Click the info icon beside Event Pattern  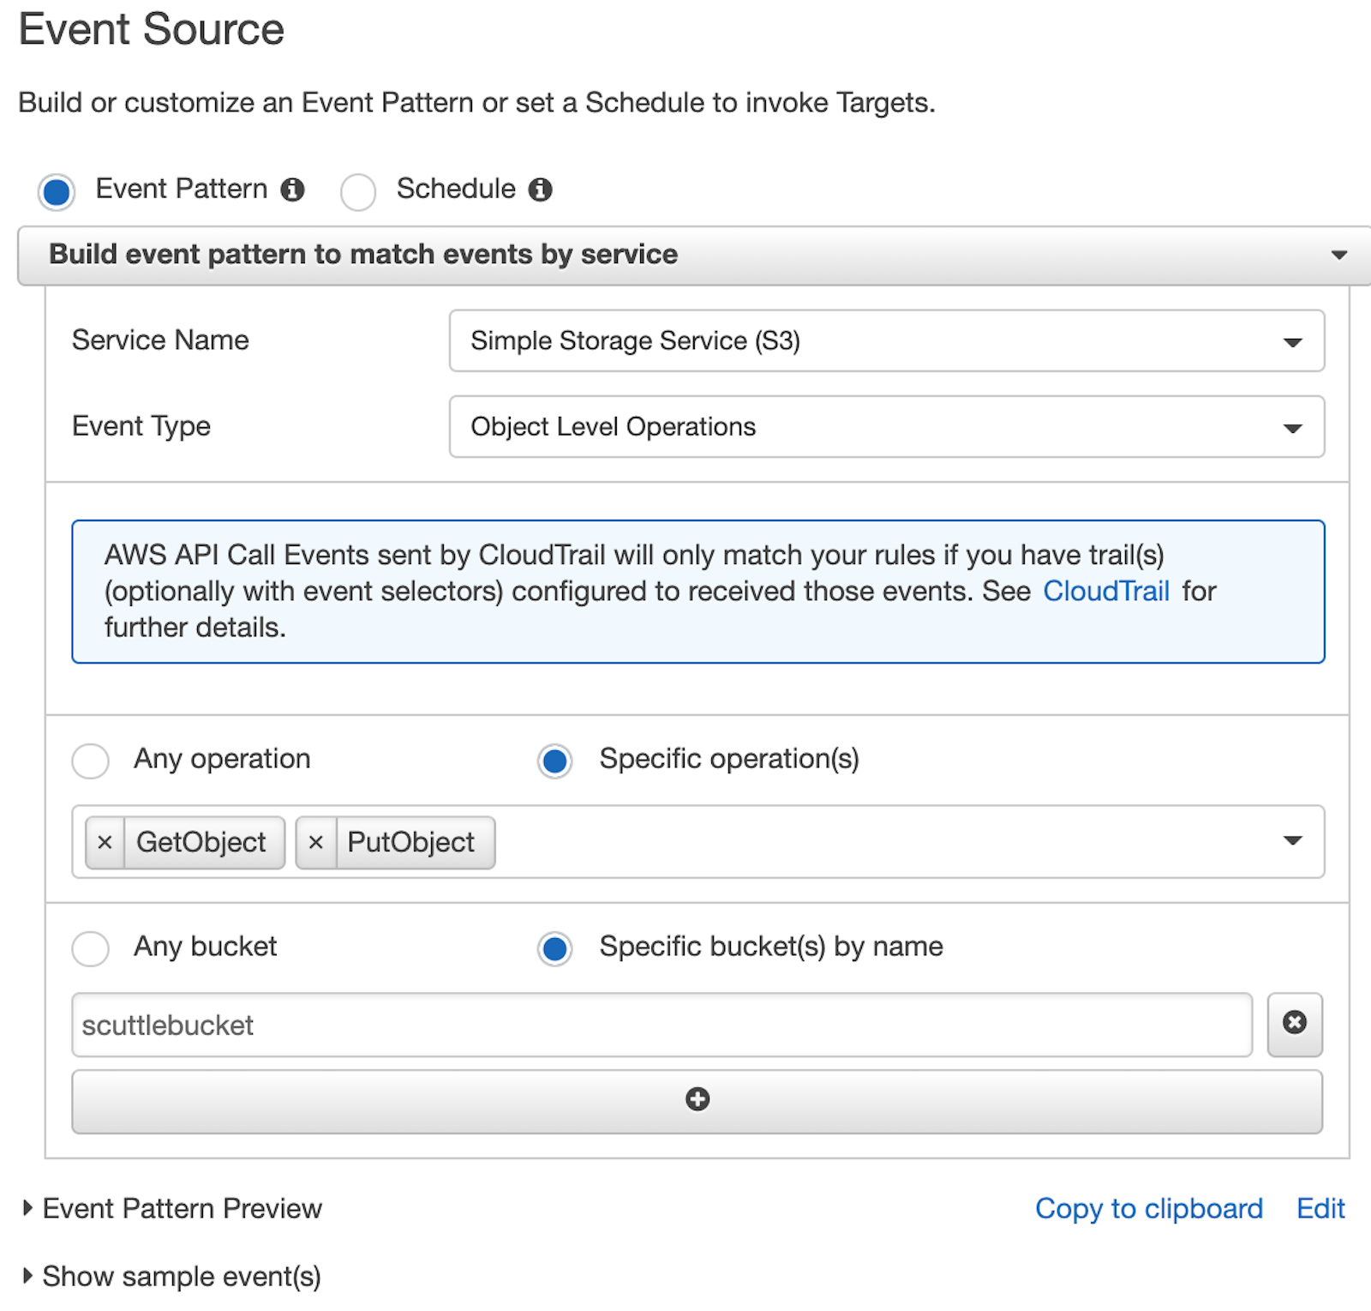[x=292, y=189]
